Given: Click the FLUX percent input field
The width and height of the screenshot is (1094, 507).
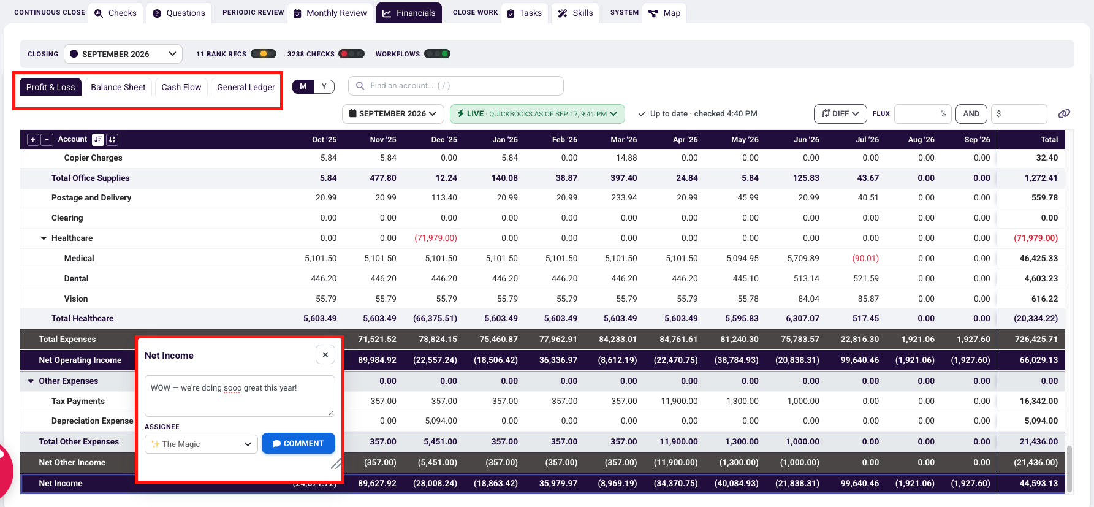Looking at the screenshot, I should [x=922, y=114].
